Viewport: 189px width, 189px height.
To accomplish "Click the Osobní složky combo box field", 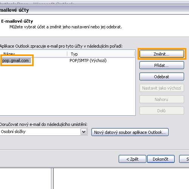I will (43, 132).
